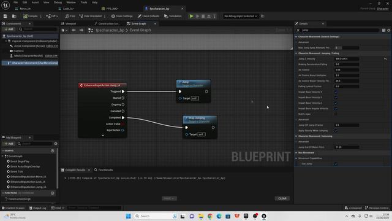Screen dimensions: 392x221
Task: Open the debug object selector dropdown
Action: click(x=240, y=16)
